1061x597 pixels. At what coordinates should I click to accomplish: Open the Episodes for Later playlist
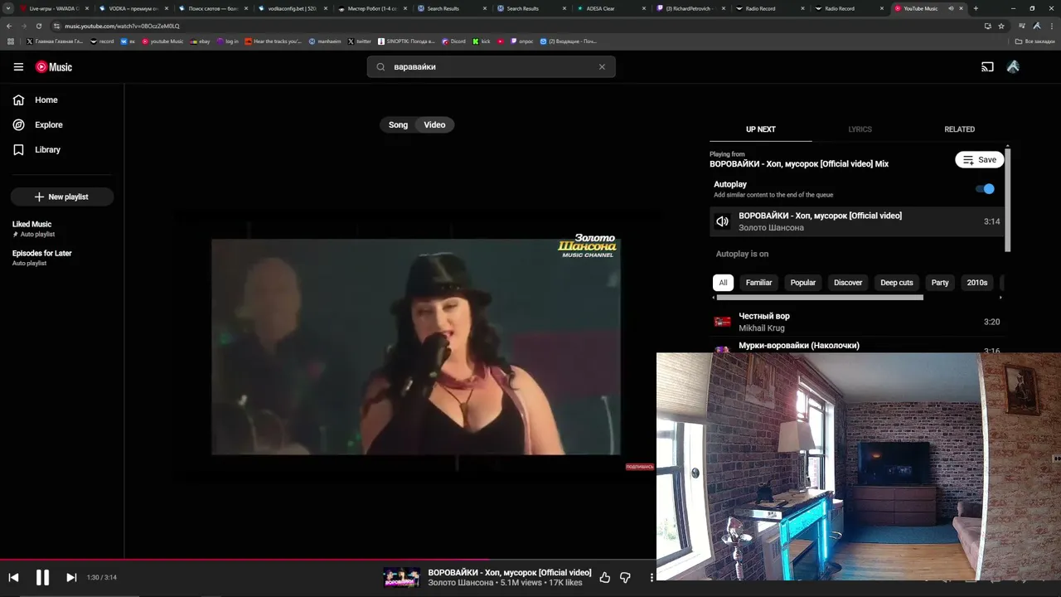pyautogui.click(x=62, y=258)
